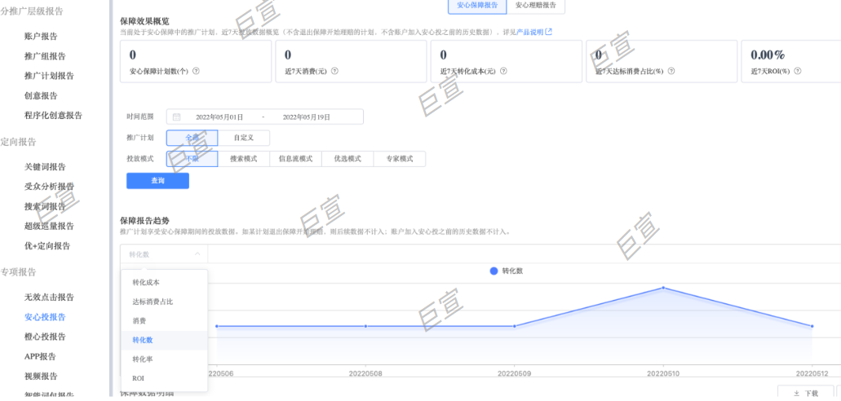Click 专项报告 sidebar heading
841x401 pixels.
point(19,272)
